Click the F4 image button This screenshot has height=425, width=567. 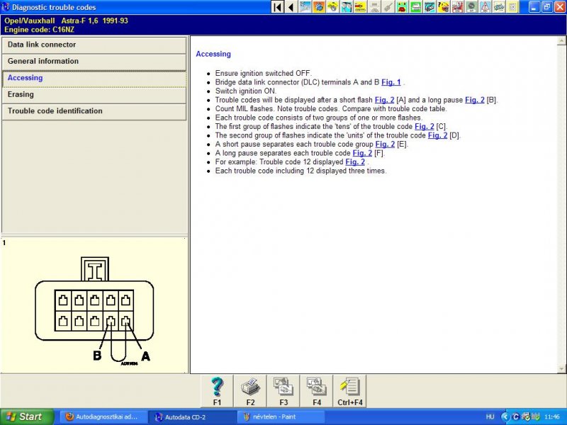(317, 392)
